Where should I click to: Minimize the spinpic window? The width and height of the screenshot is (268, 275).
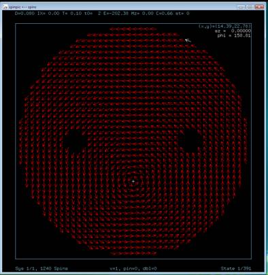coord(241,7)
